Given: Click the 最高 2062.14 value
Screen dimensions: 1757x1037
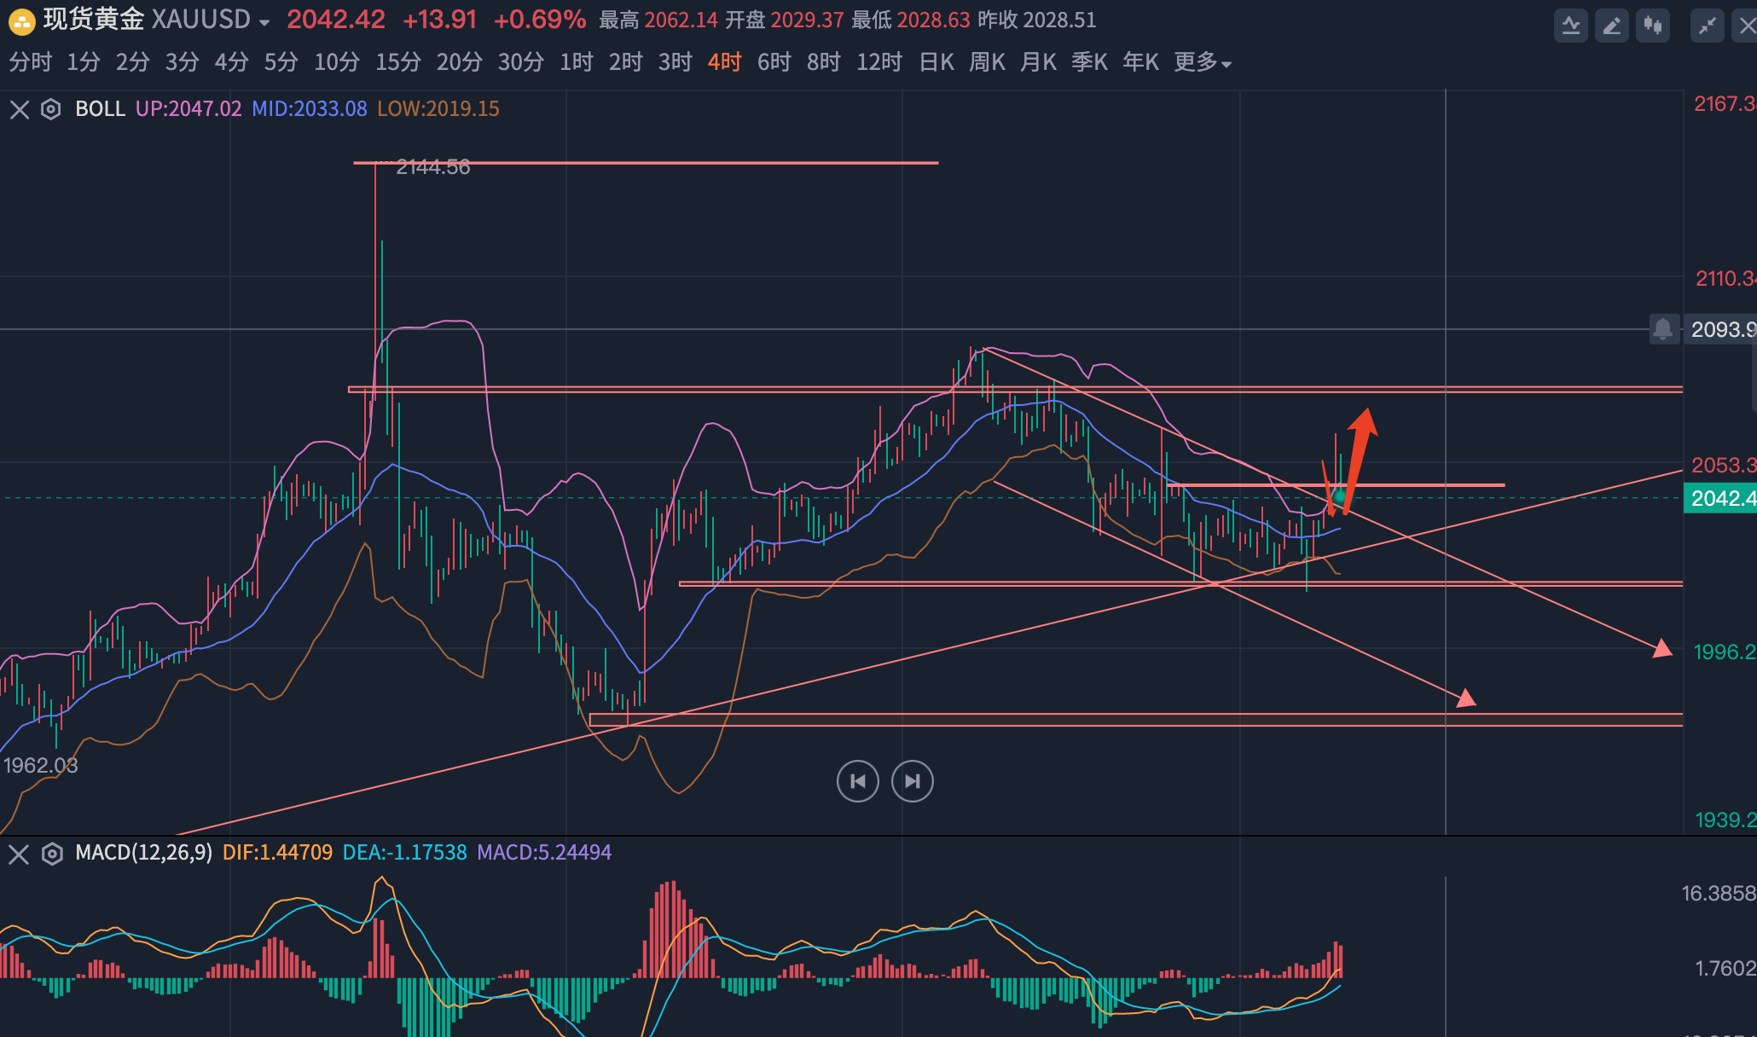Looking at the screenshot, I should (658, 20).
